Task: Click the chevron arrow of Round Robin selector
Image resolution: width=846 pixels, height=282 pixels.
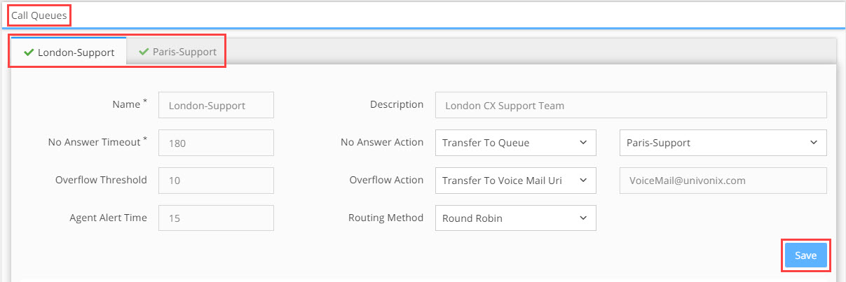Action: (583, 218)
